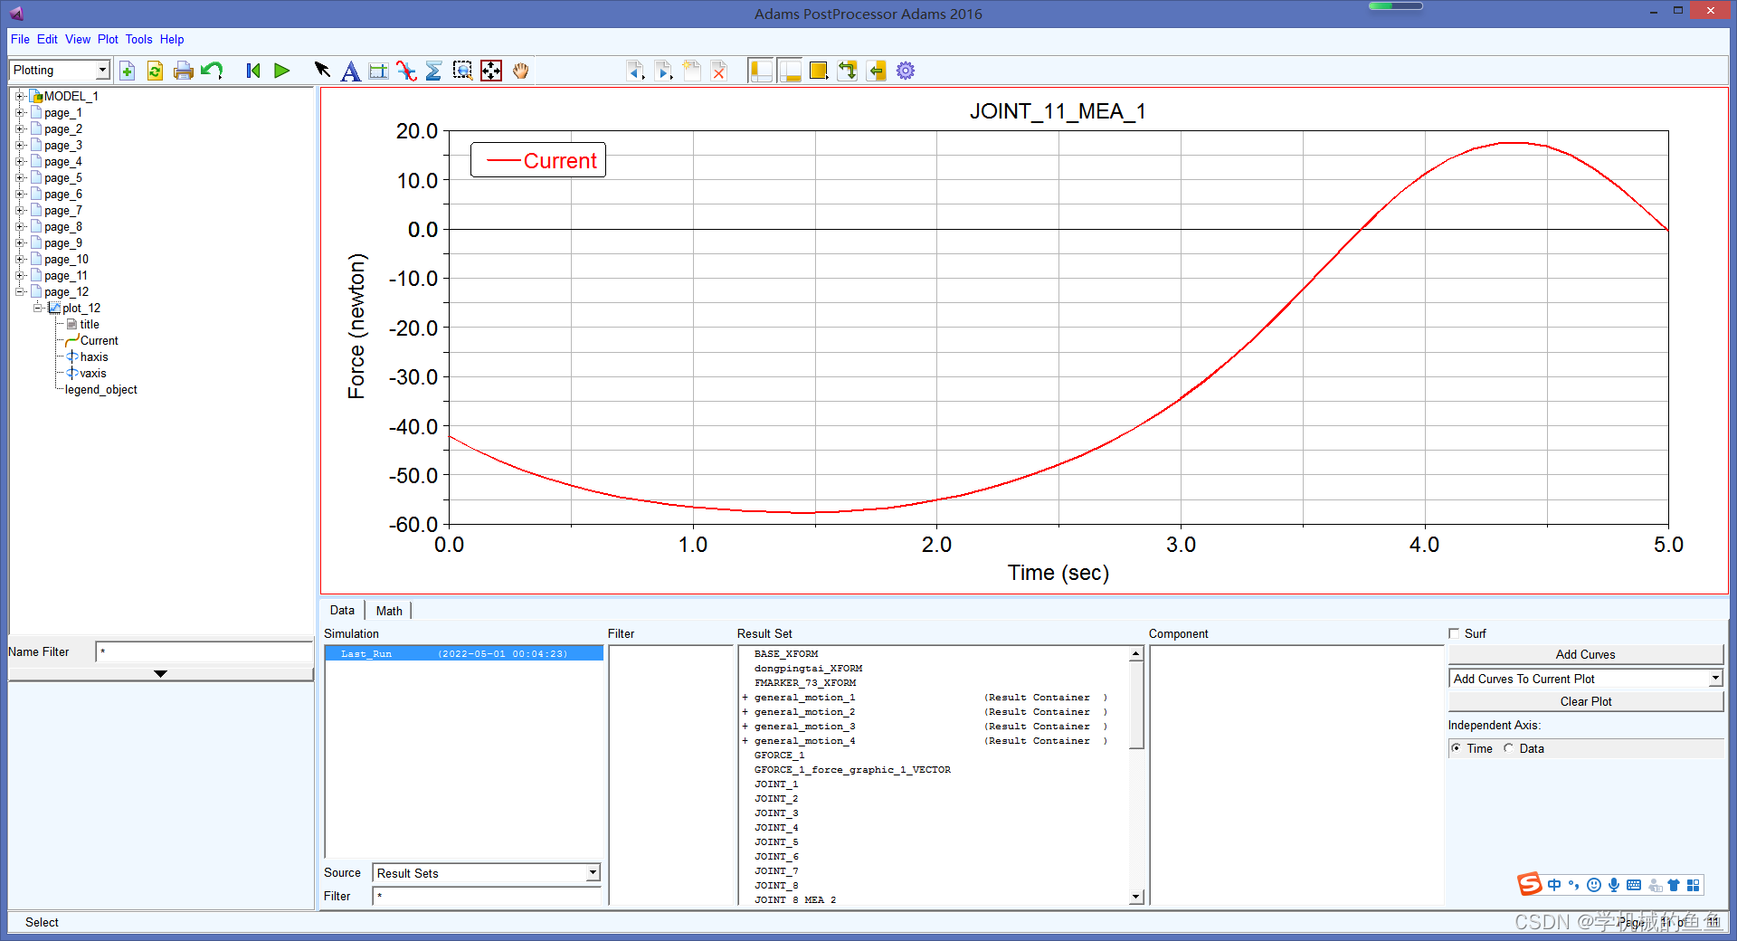
Task: Select the Time independent axis radio button
Action: coord(1457,748)
